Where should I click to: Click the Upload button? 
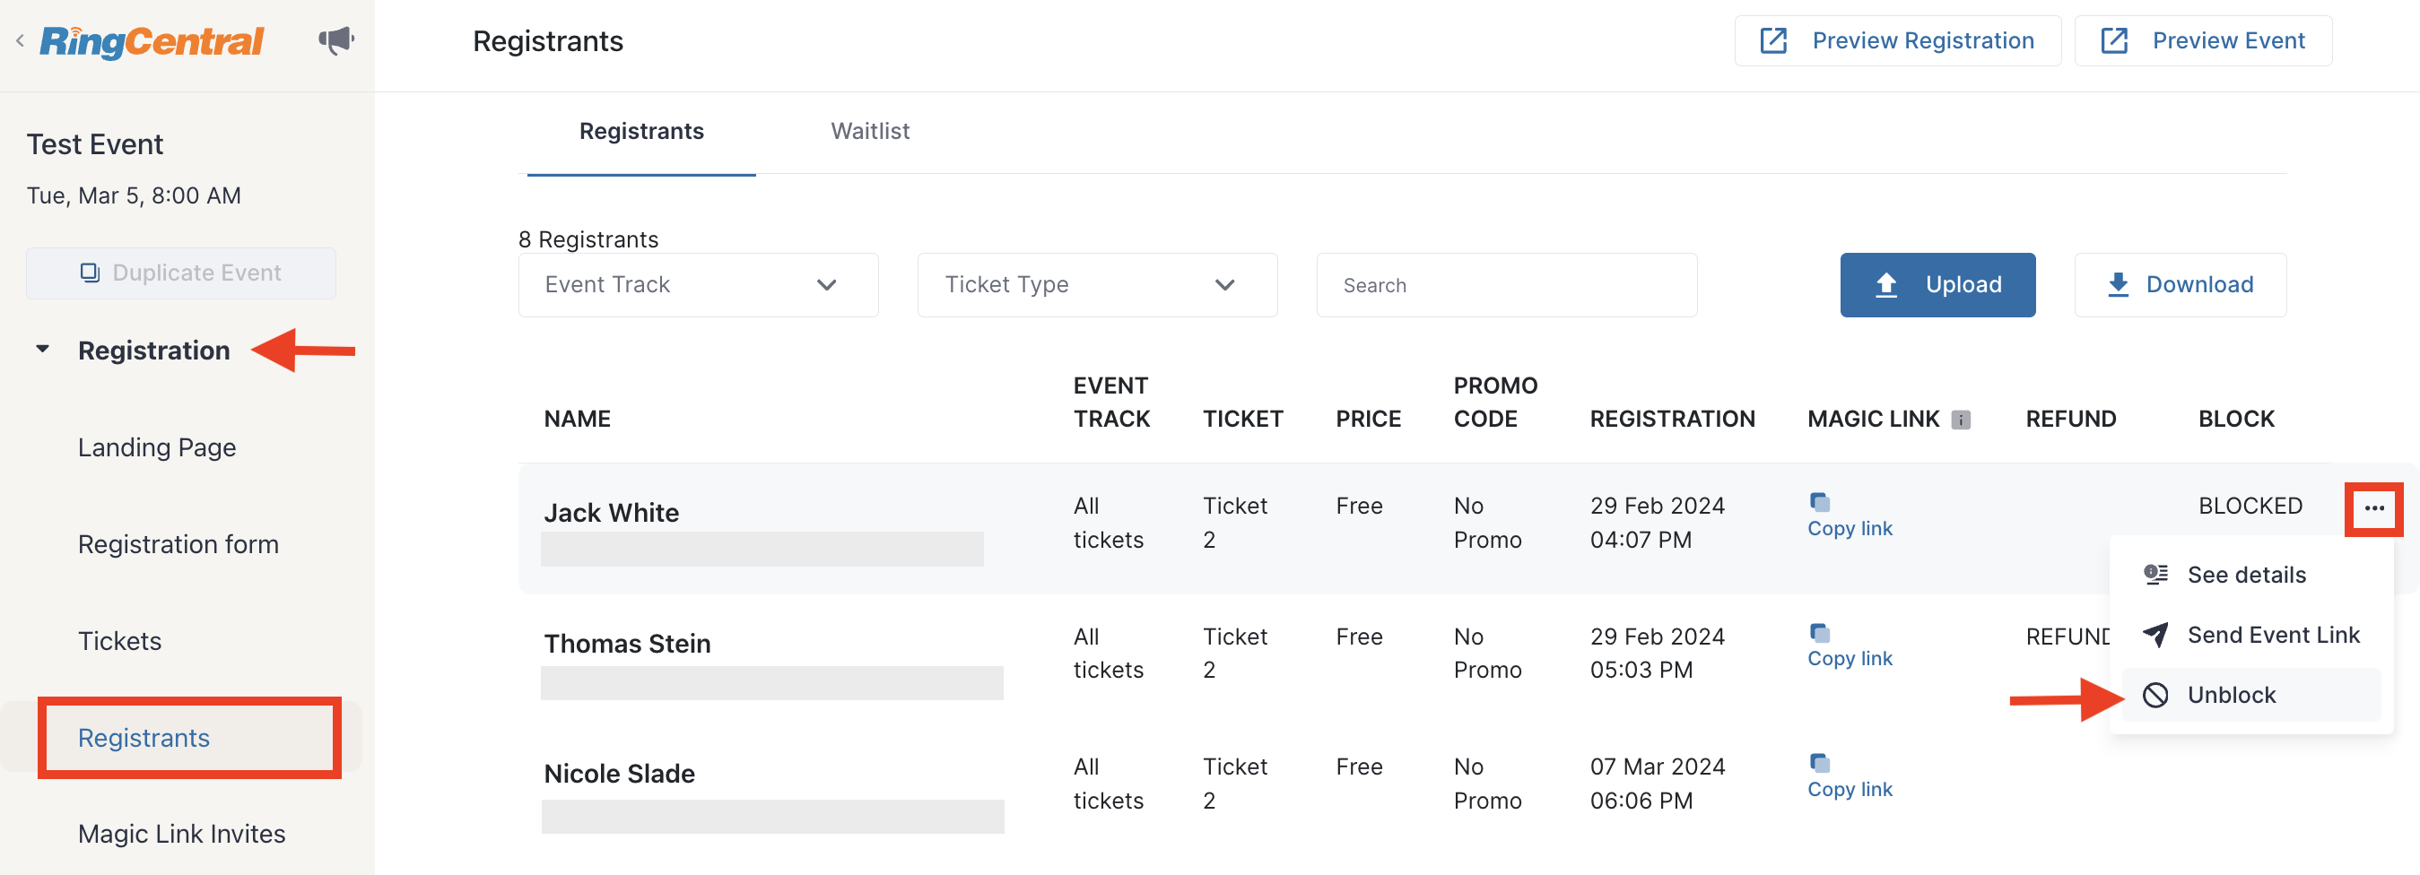pyautogui.click(x=1937, y=284)
